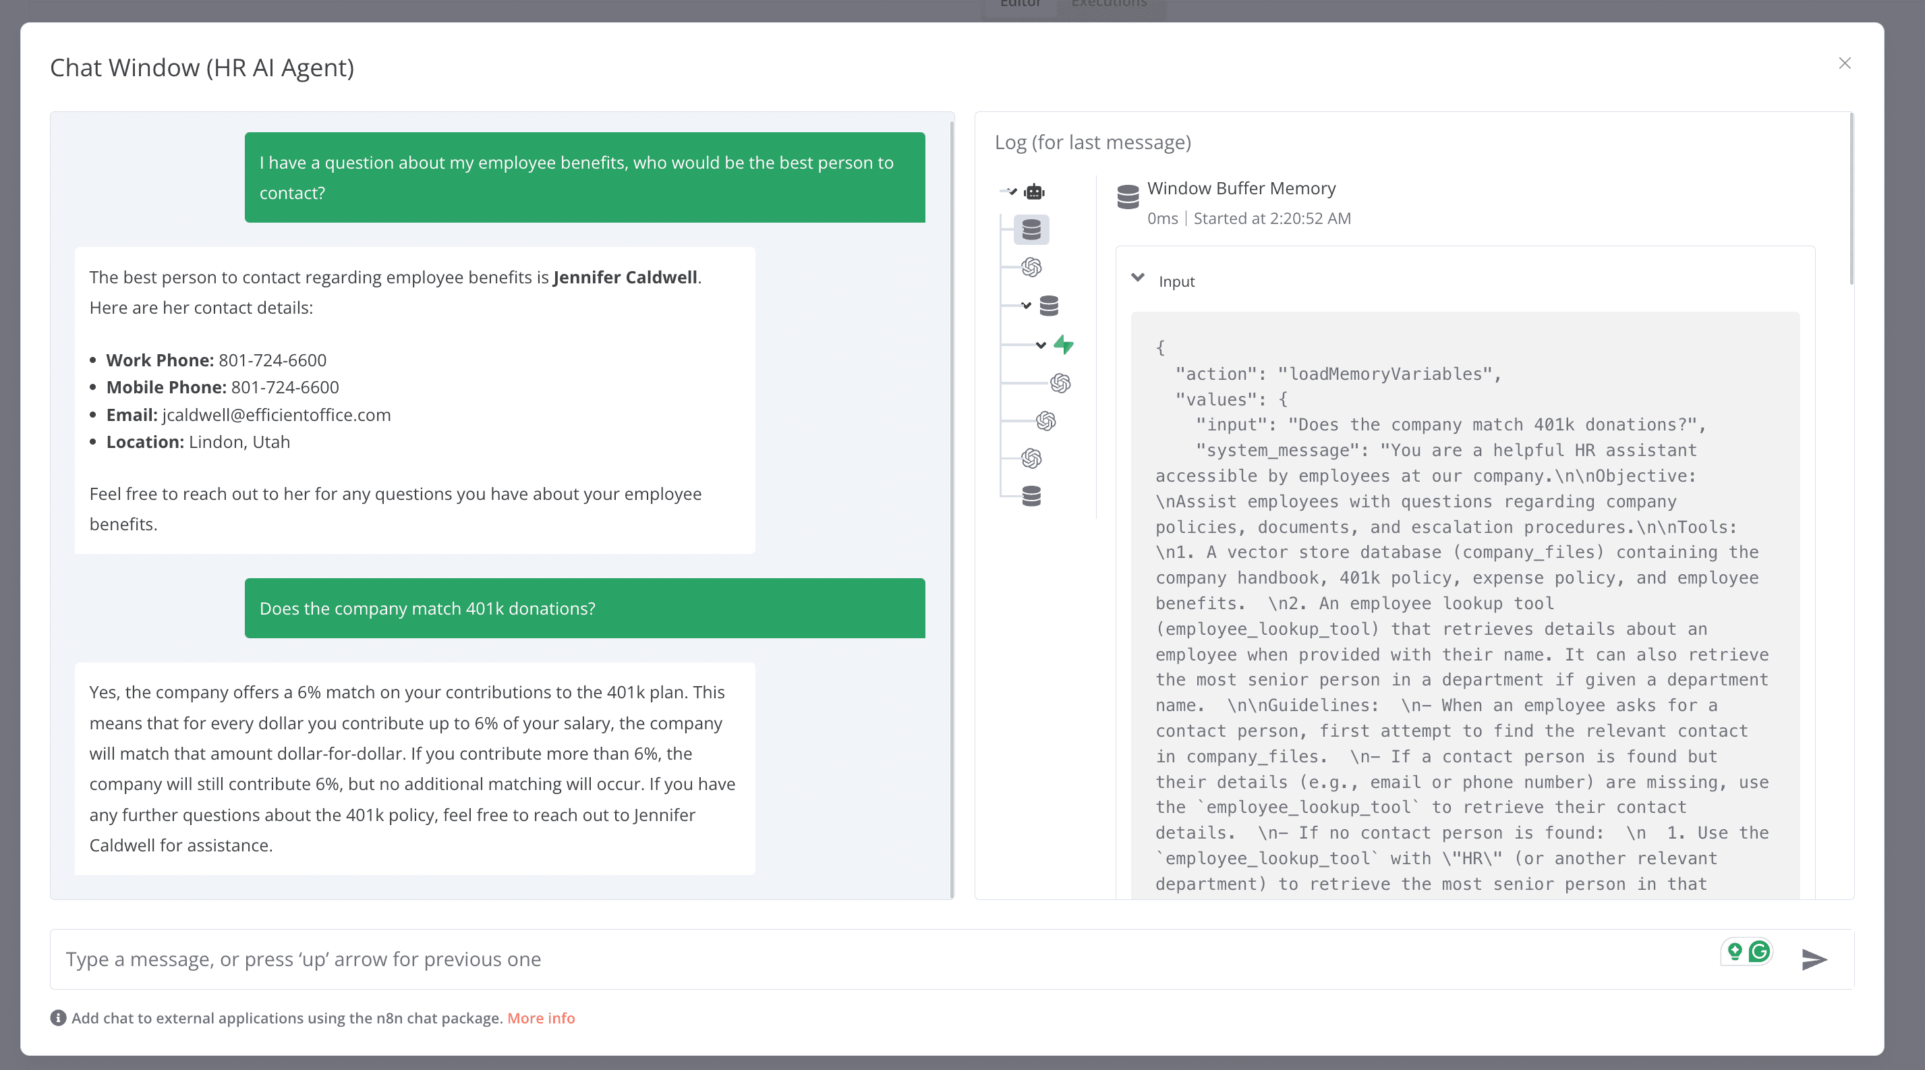The width and height of the screenshot is (1925, 1070).
Task: Click the loadMemoryVariables action line in JSON
Action: click(x=1338, y=374)
